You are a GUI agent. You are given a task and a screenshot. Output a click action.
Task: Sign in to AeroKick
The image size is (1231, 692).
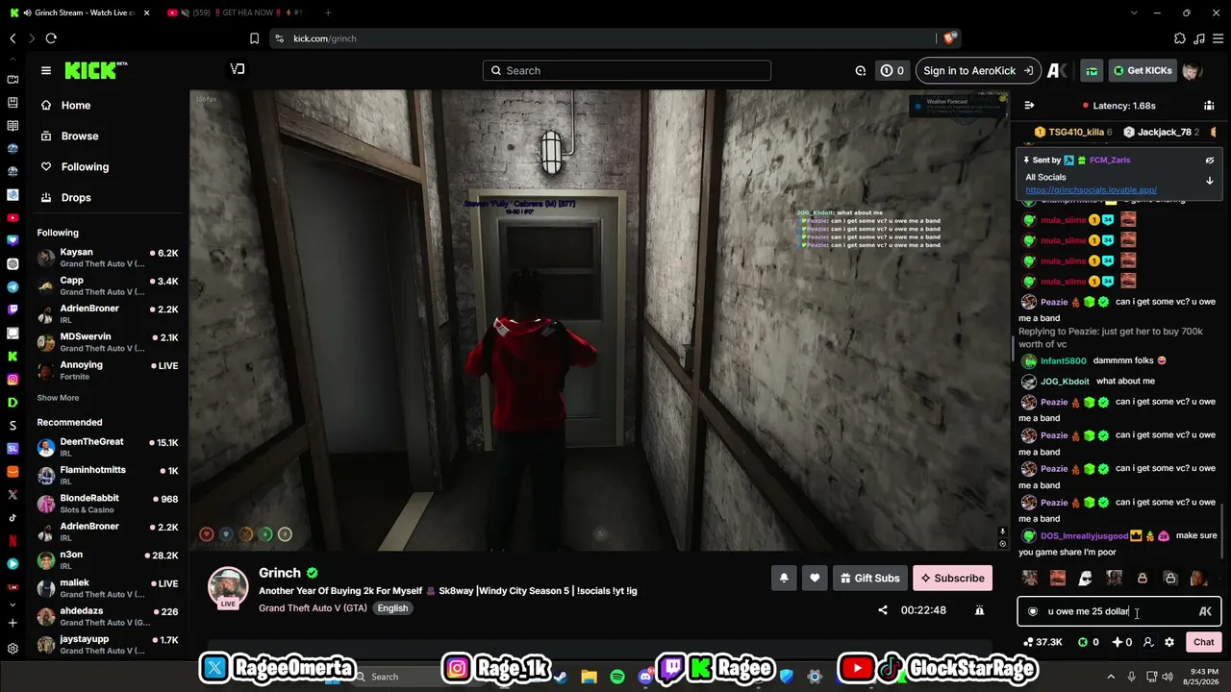click(978, 70)
